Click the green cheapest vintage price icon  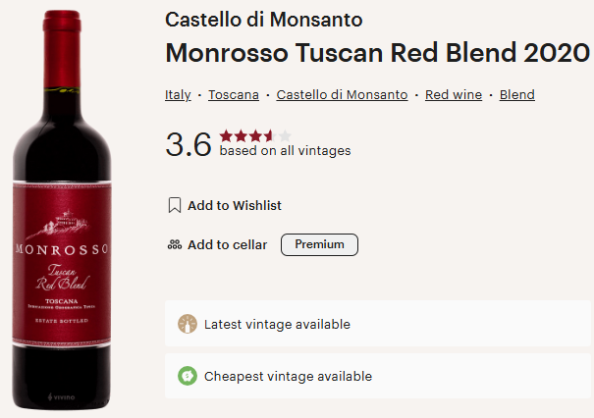tap(188, 376)
